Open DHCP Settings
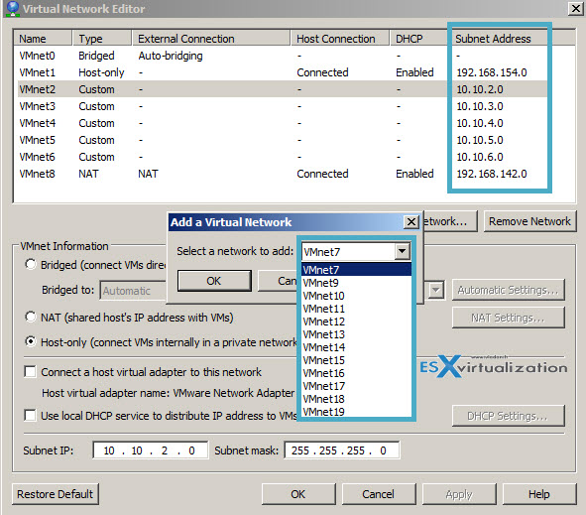This screenshot has height=515, width=586. tap(509, 416)
